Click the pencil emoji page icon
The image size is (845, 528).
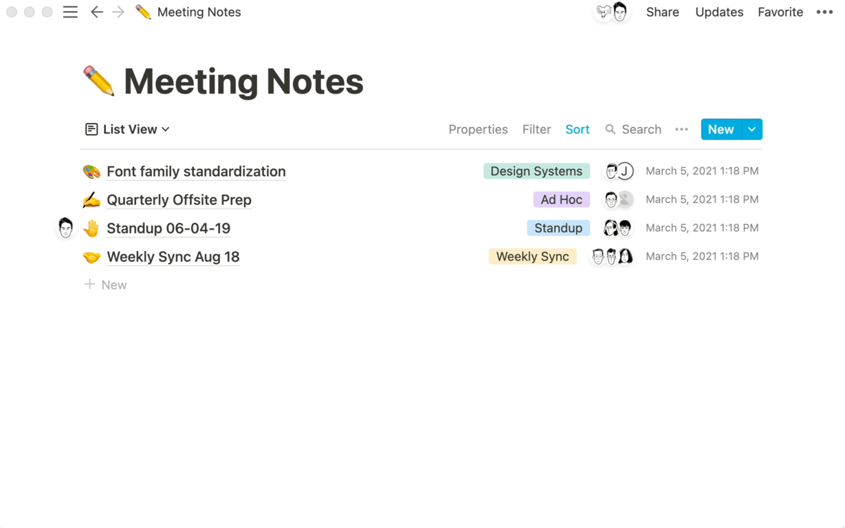[99, 81]
